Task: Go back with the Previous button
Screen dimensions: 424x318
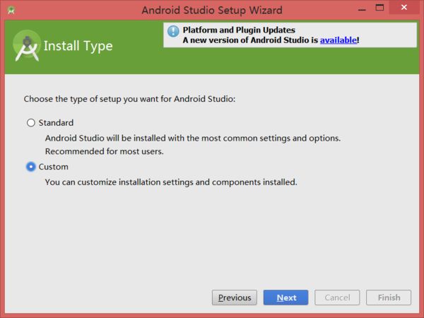Action: 235,298
